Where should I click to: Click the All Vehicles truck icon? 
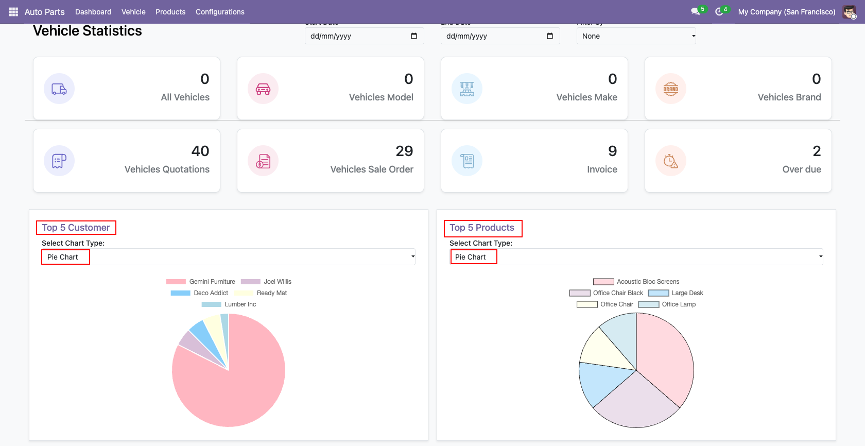59,89
